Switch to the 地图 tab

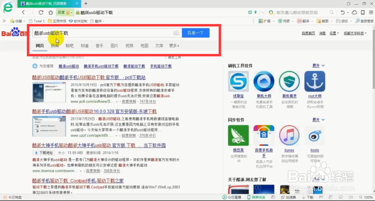pyautogui.click(x=144, y=46)
